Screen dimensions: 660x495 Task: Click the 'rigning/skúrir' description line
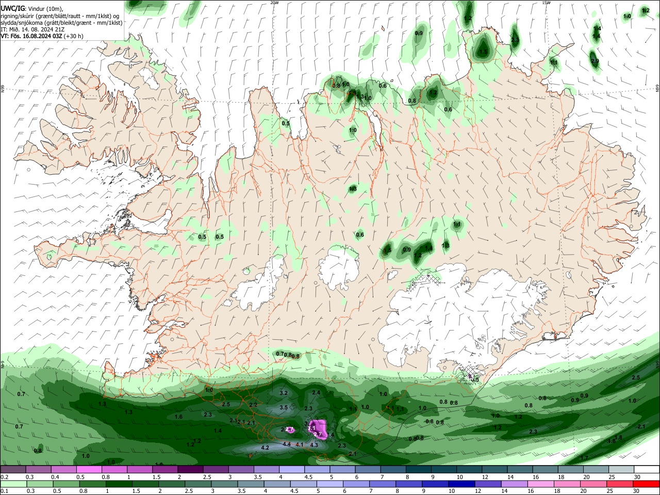click(60, 16)
